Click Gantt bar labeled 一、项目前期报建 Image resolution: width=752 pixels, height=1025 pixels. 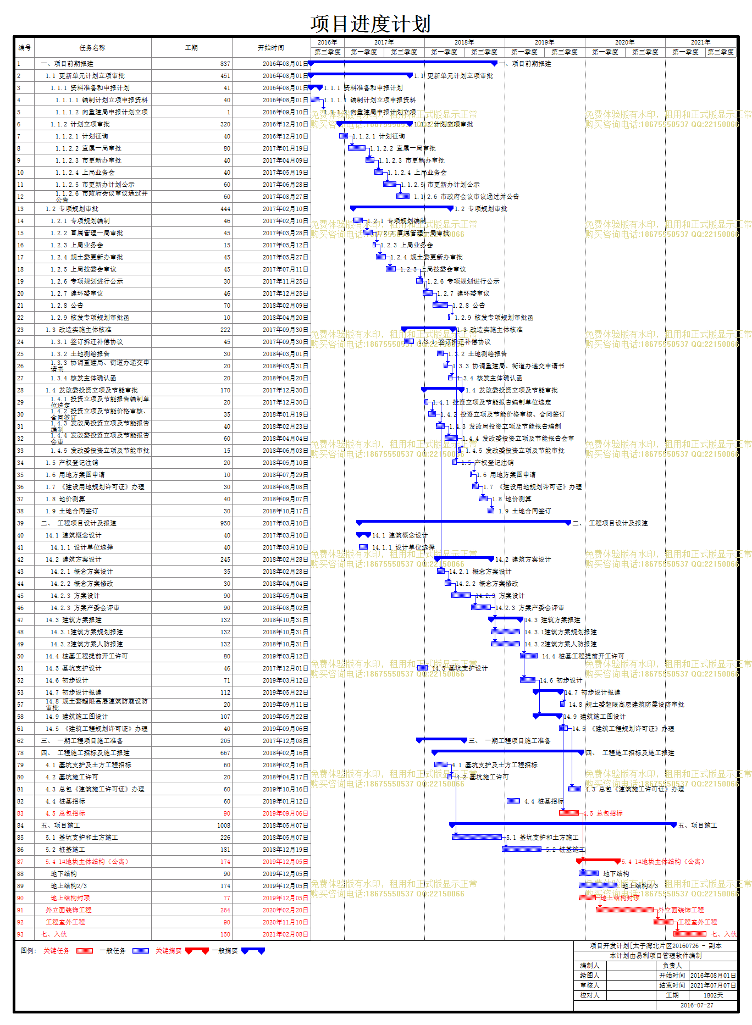coord(402,63)
